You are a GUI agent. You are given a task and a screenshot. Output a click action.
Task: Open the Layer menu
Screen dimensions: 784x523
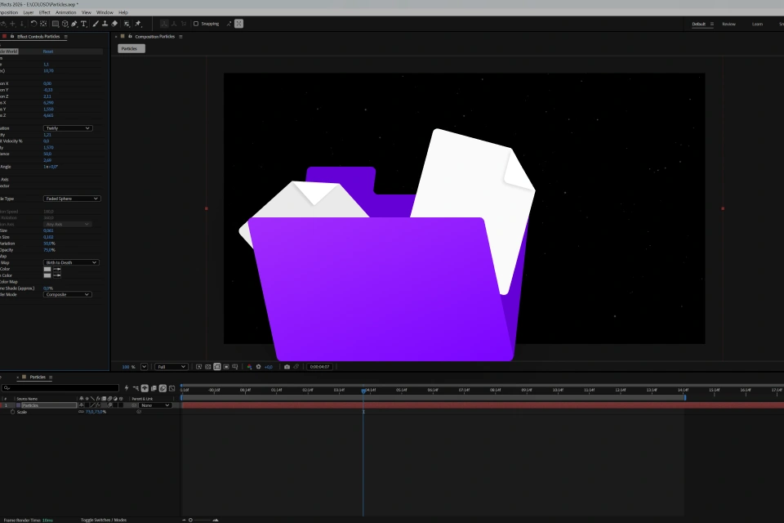(29, 12)
